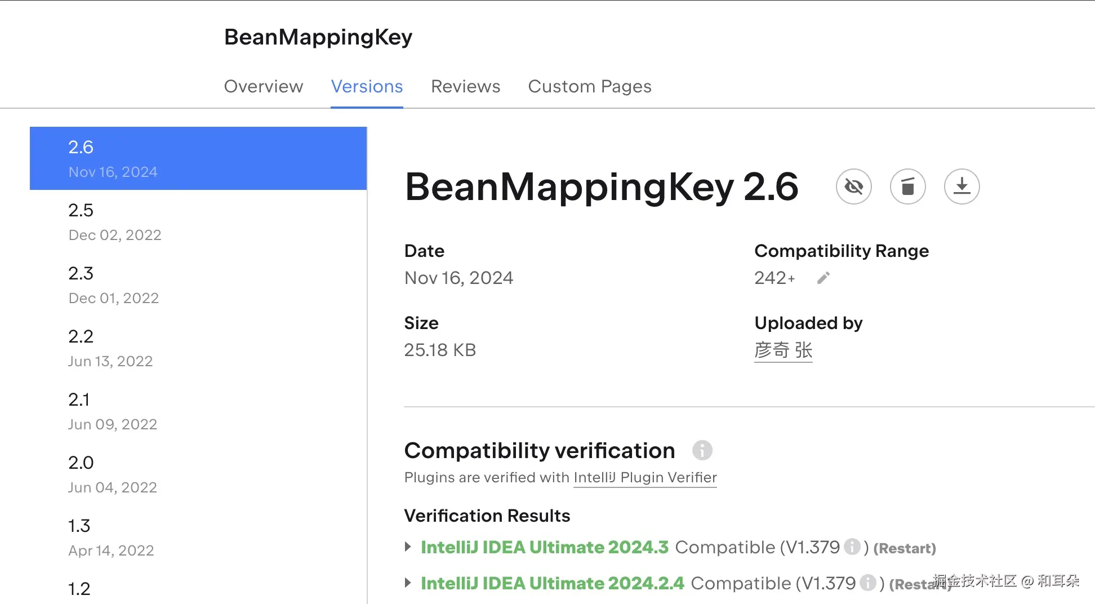
Task: Click info icon next to 2024.2.4 result
Action: [868, 583]
